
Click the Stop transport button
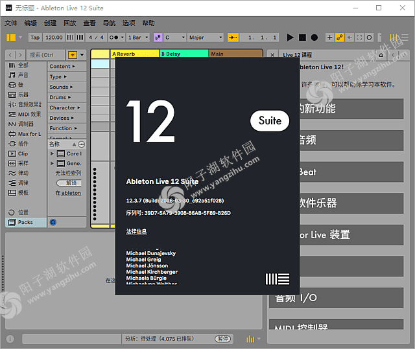[x=302, y=38]
